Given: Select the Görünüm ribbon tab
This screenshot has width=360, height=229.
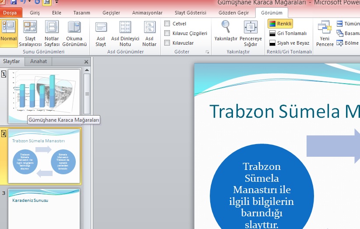Looking at the screenshot, I should 272,13.
